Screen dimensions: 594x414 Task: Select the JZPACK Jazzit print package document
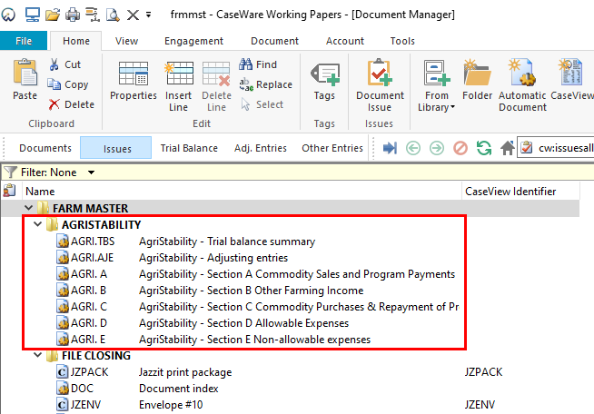pos(144,372)
